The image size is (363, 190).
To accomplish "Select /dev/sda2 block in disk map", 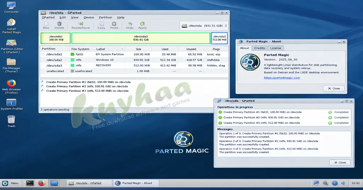I will click(x=141, y=38).
